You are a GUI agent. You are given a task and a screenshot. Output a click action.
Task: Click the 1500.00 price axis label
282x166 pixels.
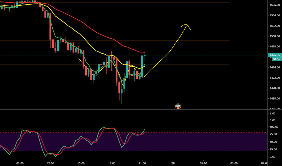point(275,36)
